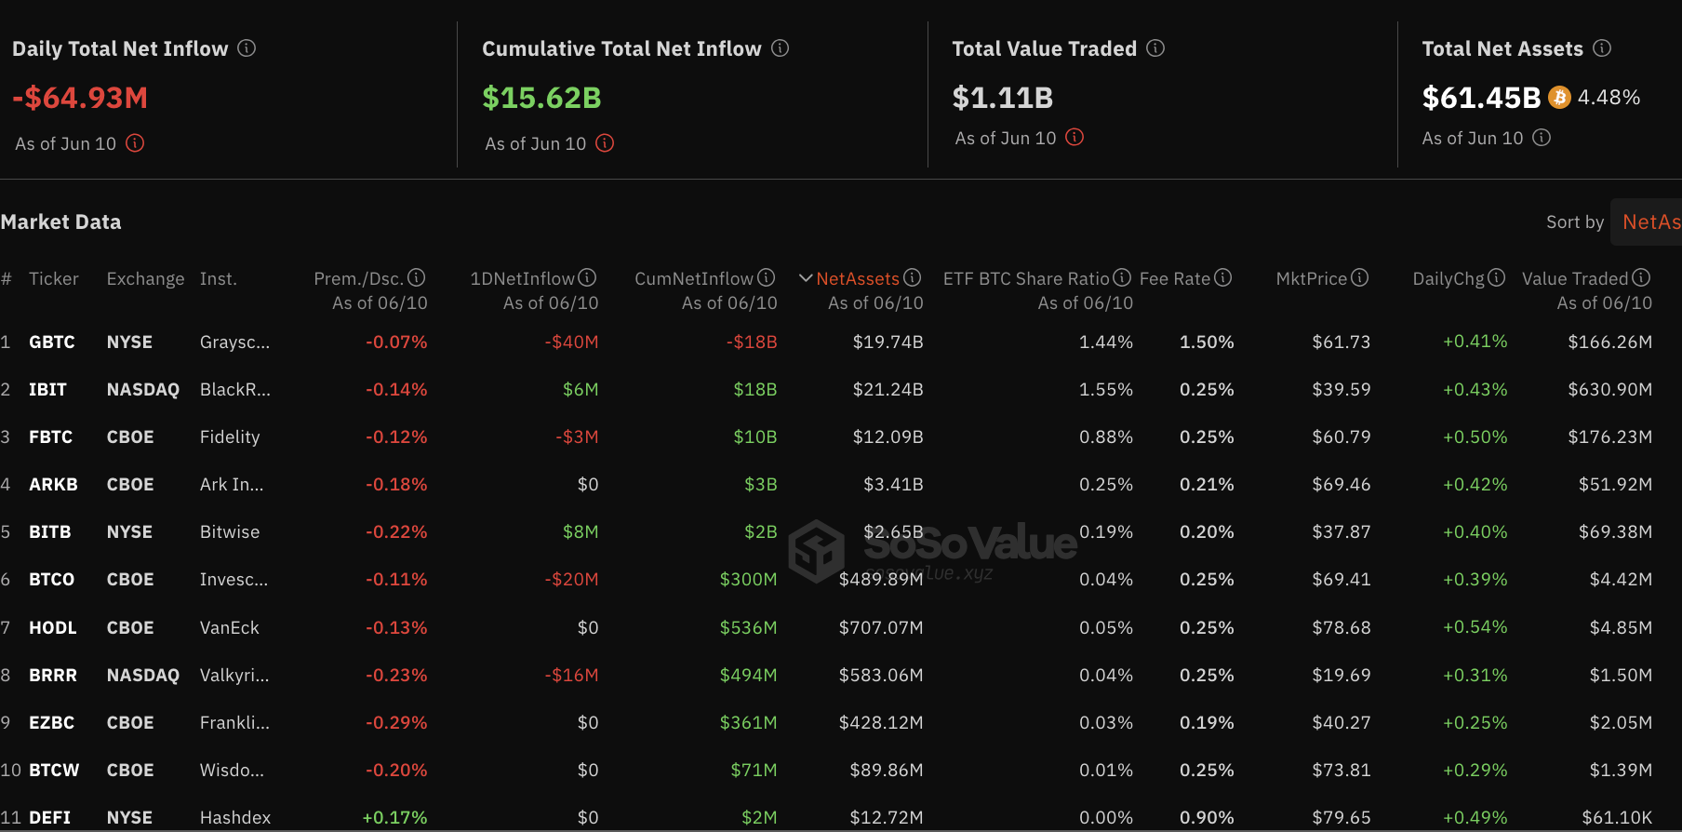The image size is (1682, 832).
Task: Click $15.62B cumulative net inflow value
Action: (541, 97)
